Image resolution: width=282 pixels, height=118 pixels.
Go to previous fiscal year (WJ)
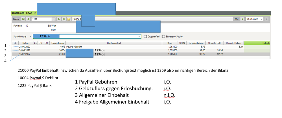click(x=242, y=19)
